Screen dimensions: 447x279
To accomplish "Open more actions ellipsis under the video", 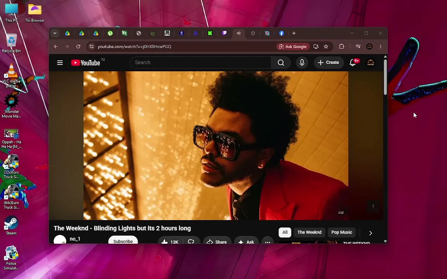I will [267, 242].
